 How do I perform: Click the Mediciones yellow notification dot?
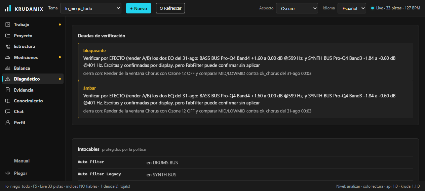tap(60, 57)
